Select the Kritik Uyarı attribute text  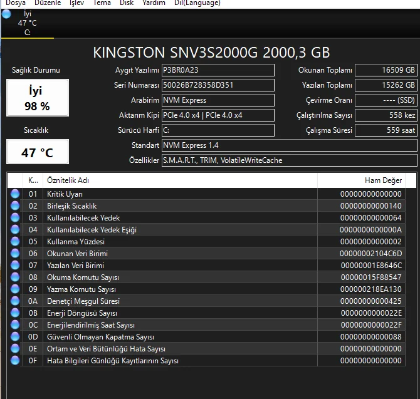pos(65,194)
